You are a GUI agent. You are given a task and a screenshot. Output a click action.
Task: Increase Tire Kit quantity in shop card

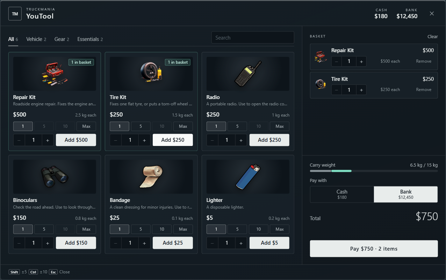tap(144, 140)
